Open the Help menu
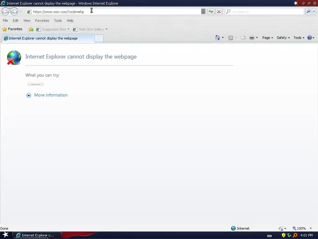 [x=70, y=21]
